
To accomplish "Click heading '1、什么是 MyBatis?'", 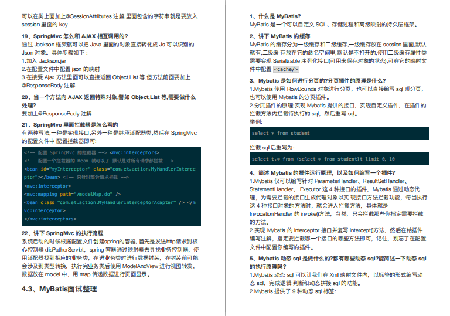I will click(x=275, y=16).
